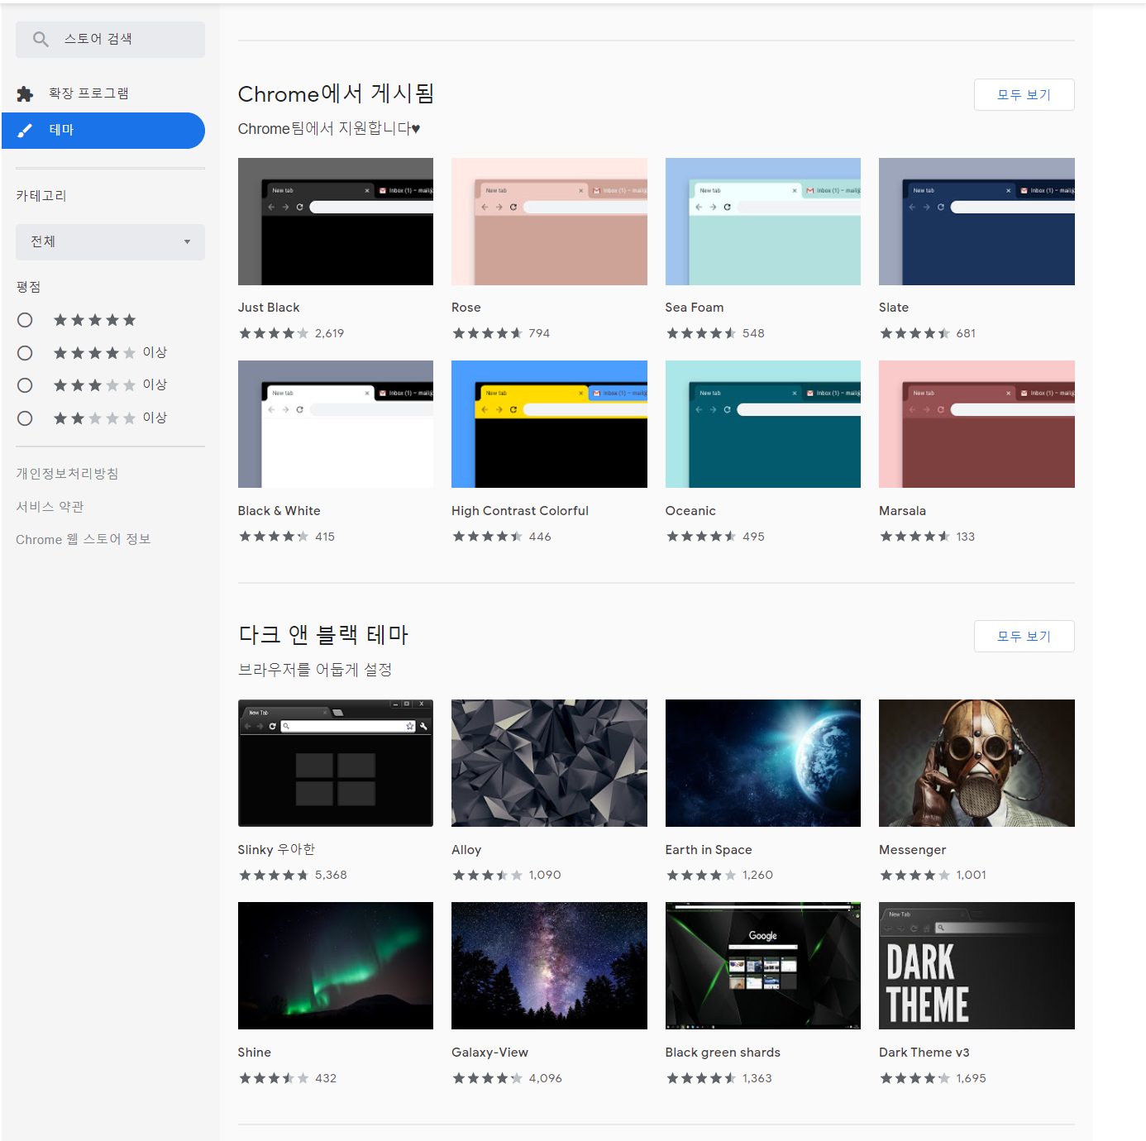Open the Earth in Space thumbnail
Viewport: 1146px width, 1141px height.
tap(763, 763)
